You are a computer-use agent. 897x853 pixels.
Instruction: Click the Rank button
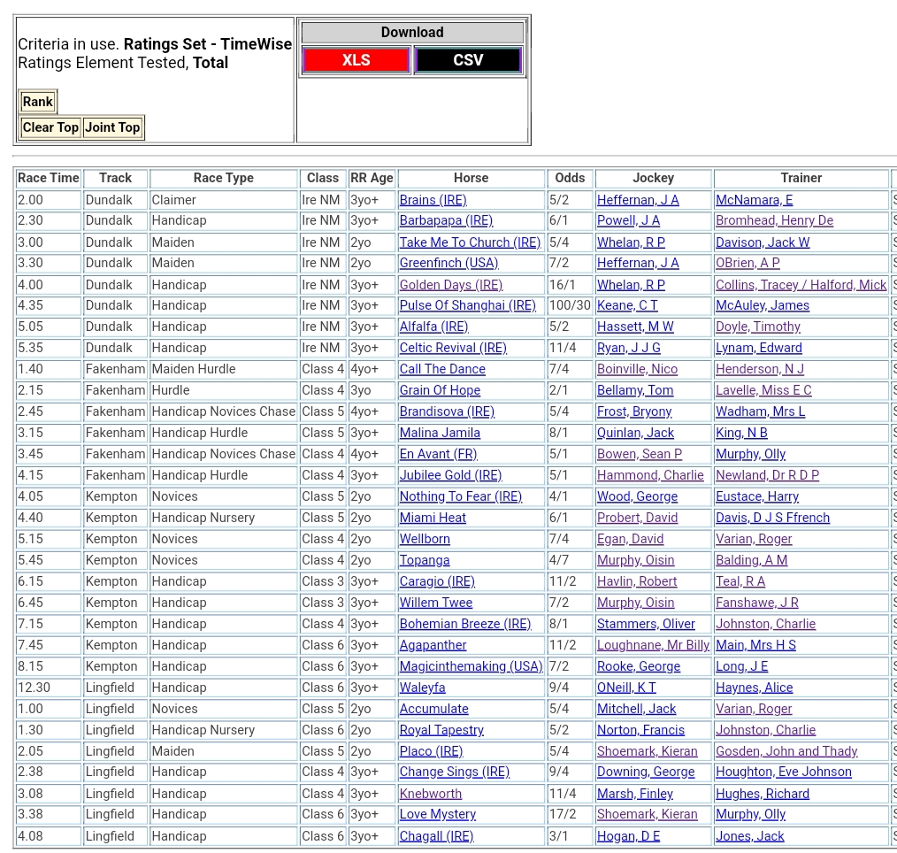(x=38, y=102)
